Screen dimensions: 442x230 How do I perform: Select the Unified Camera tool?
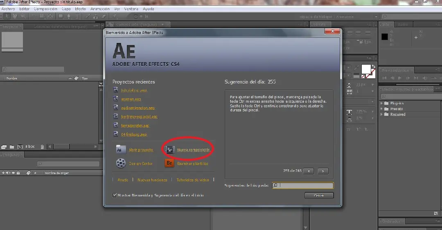coord(42,16)
